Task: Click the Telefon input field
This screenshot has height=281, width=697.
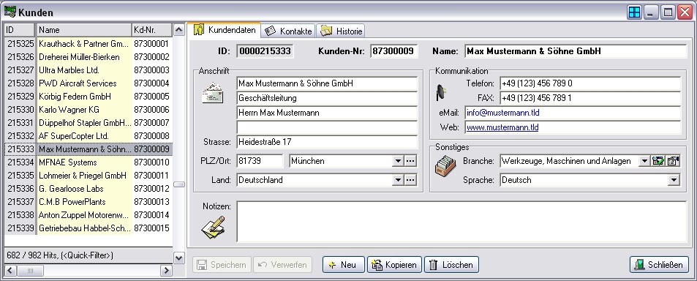Action: [590, 83]
